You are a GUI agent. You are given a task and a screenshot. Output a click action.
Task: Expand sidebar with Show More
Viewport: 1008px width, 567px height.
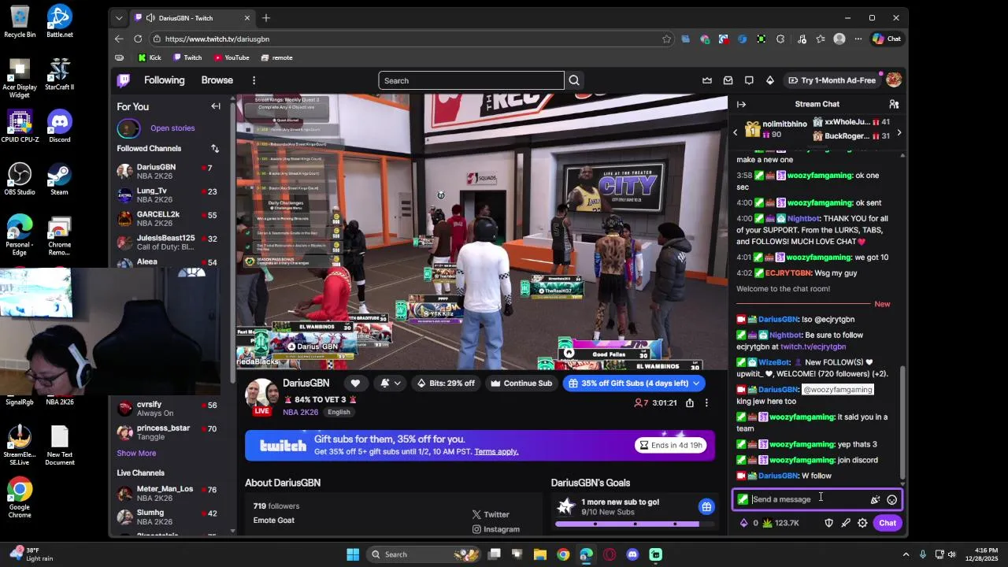tap(136, 453)
